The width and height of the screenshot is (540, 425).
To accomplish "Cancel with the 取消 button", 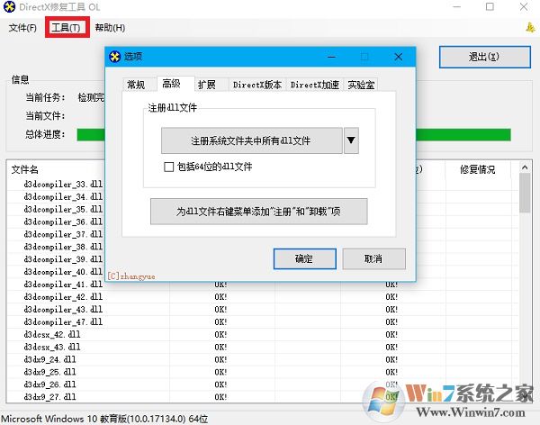I will (374, 258).
